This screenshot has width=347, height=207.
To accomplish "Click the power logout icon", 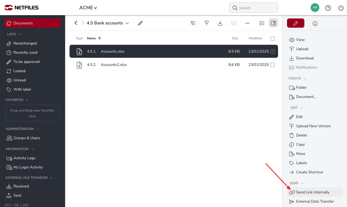I will (x=341, y=8).
